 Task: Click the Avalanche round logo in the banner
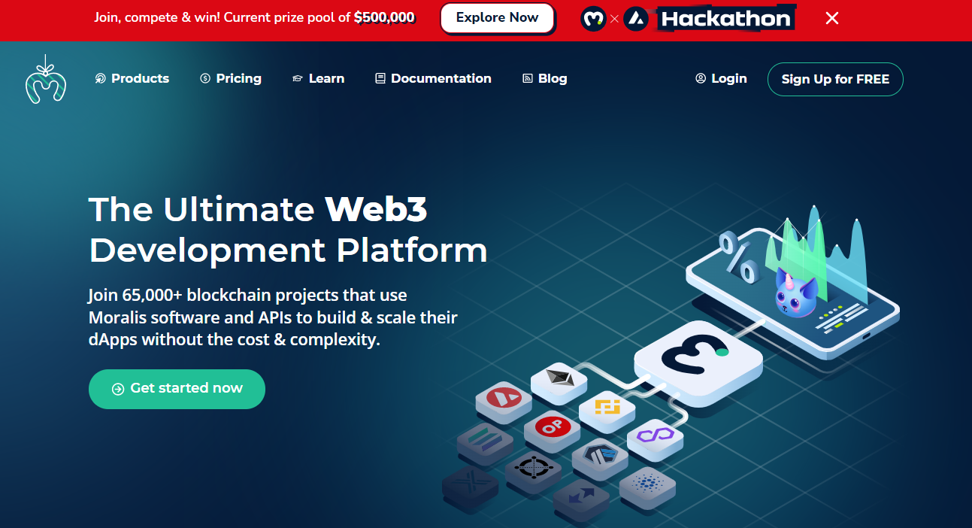click(x=636, y=18)
